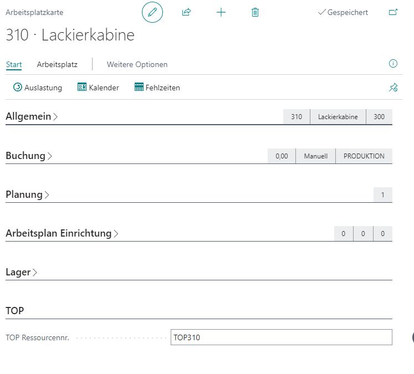
Task: Open card in new window icon
Action: [x=393, y=12]
